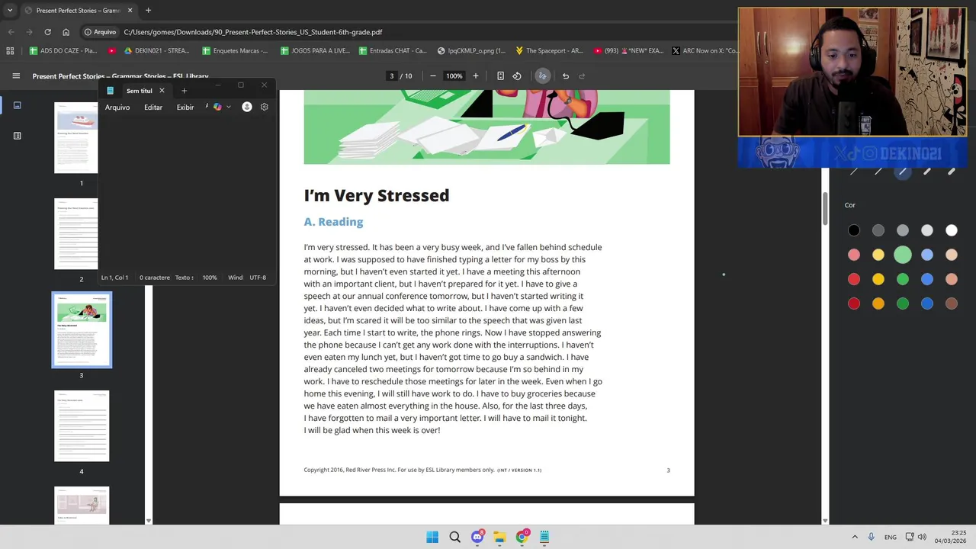Image resolution: width=976 pixels, height=549 pixels.
Task: Pick the white color swatch
Action: point(952,230)
